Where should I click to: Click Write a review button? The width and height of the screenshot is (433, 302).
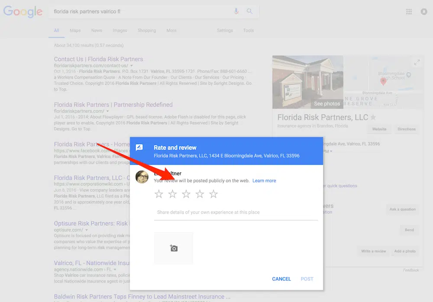(x=373, y=251)
